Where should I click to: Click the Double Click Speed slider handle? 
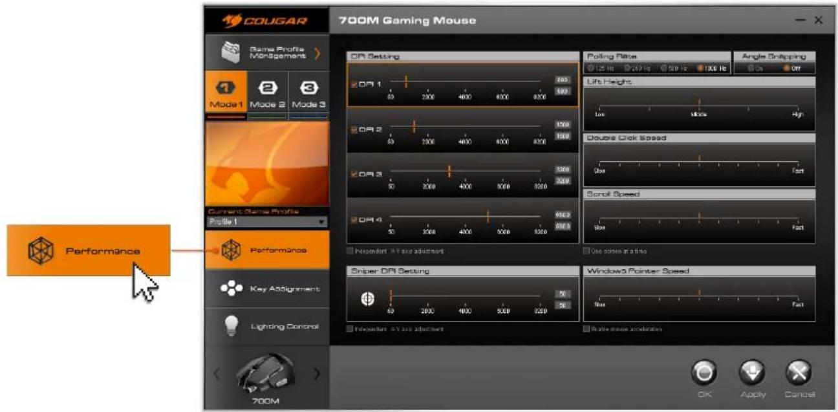(699, 159)
